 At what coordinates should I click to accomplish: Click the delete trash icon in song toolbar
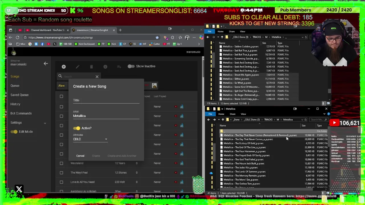(x=91, y=67)
